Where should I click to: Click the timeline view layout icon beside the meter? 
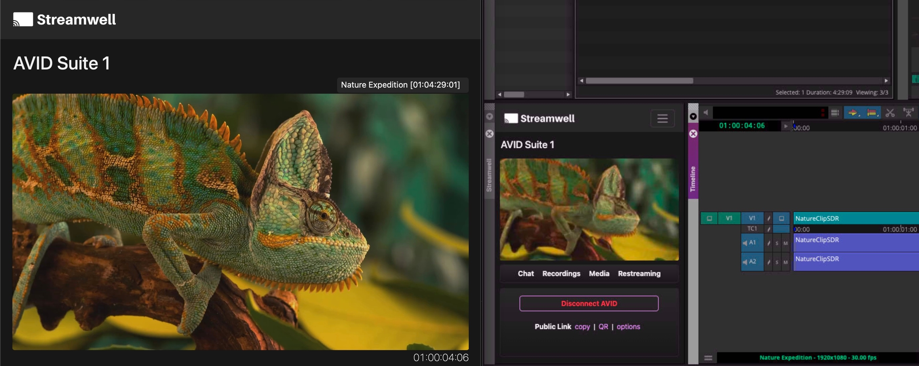[x=835, y=113]
